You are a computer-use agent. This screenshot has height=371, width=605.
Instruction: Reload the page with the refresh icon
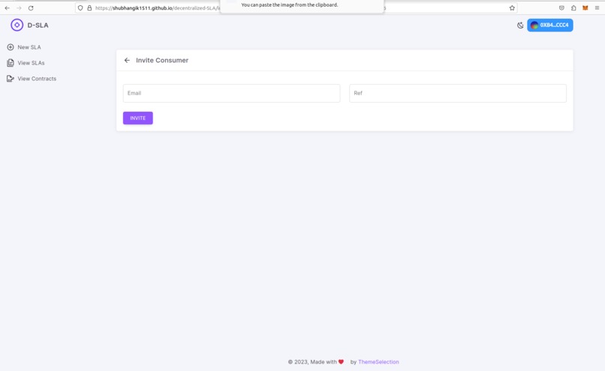pyautogui.click(x=31, y=7)
